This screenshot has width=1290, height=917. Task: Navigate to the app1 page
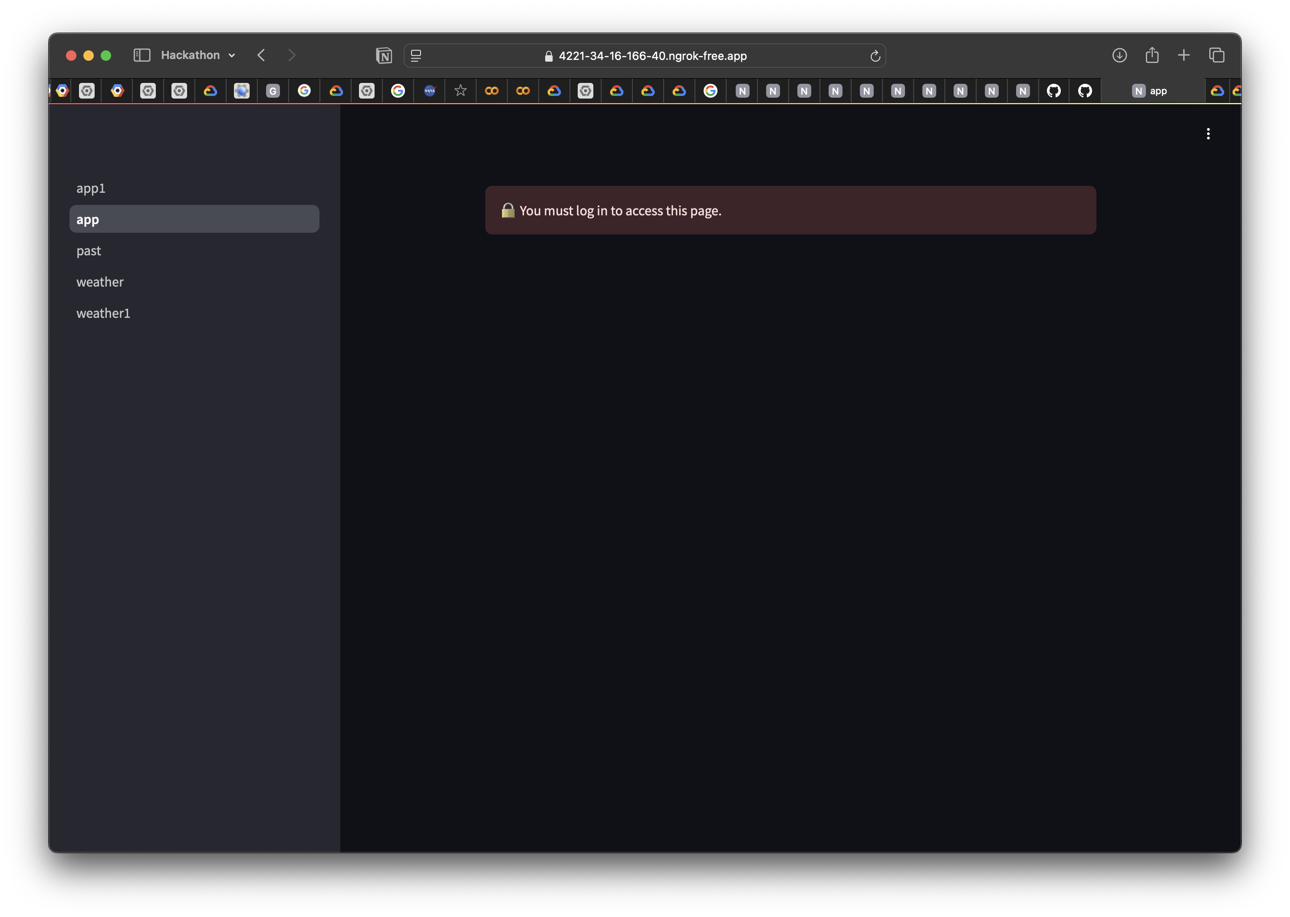tap(91, 188)
